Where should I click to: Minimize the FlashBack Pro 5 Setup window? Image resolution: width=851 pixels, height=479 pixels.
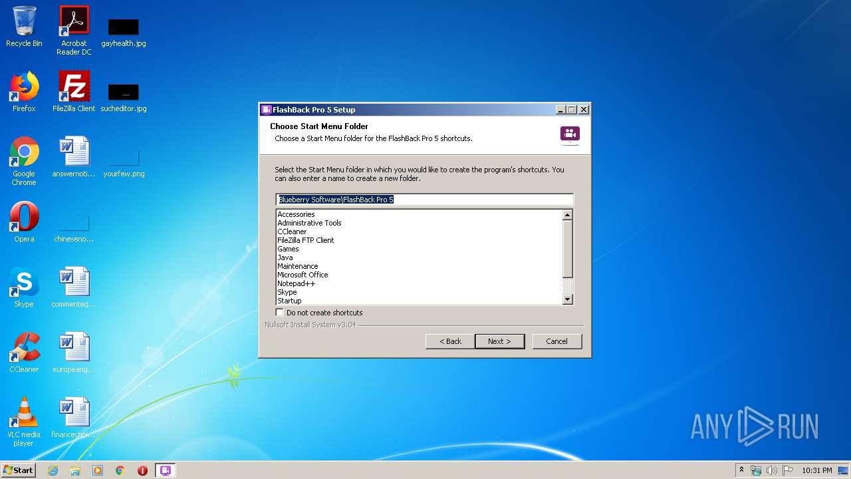pyautogui.click(x=560, y=110)
